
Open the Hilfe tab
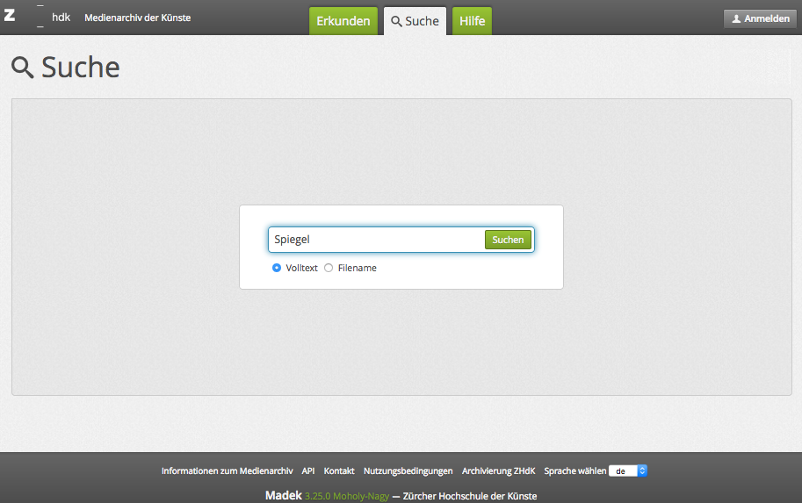tap(472, 21)
